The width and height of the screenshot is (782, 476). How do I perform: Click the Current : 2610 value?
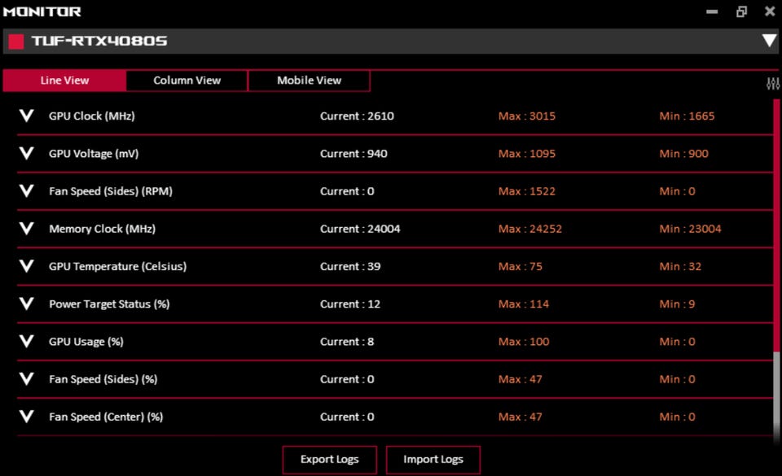357,116
